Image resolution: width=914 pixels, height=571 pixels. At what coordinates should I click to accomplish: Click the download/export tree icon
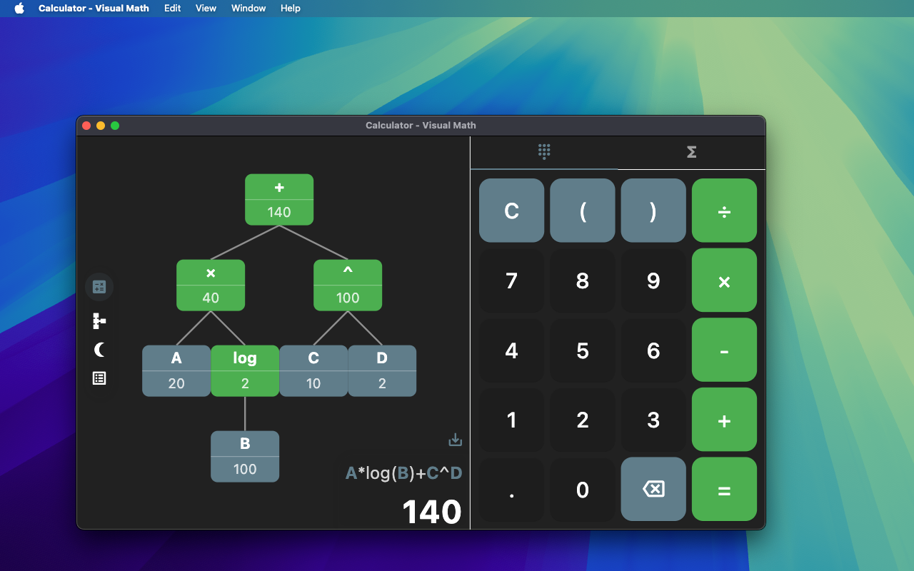coord(456,440)
